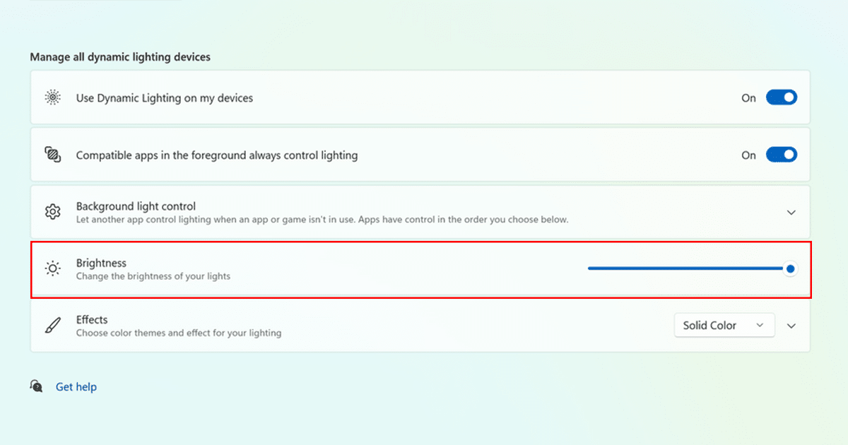Click the Brightness sun icon
This screenshot has height=445, width=848.
click(52, 268)
